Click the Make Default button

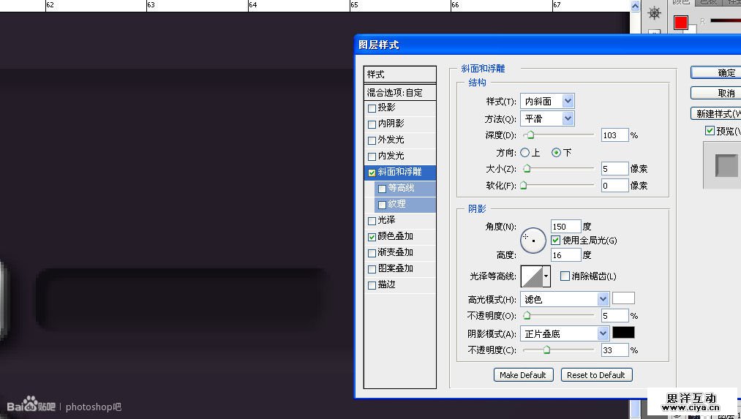[522, 375]
